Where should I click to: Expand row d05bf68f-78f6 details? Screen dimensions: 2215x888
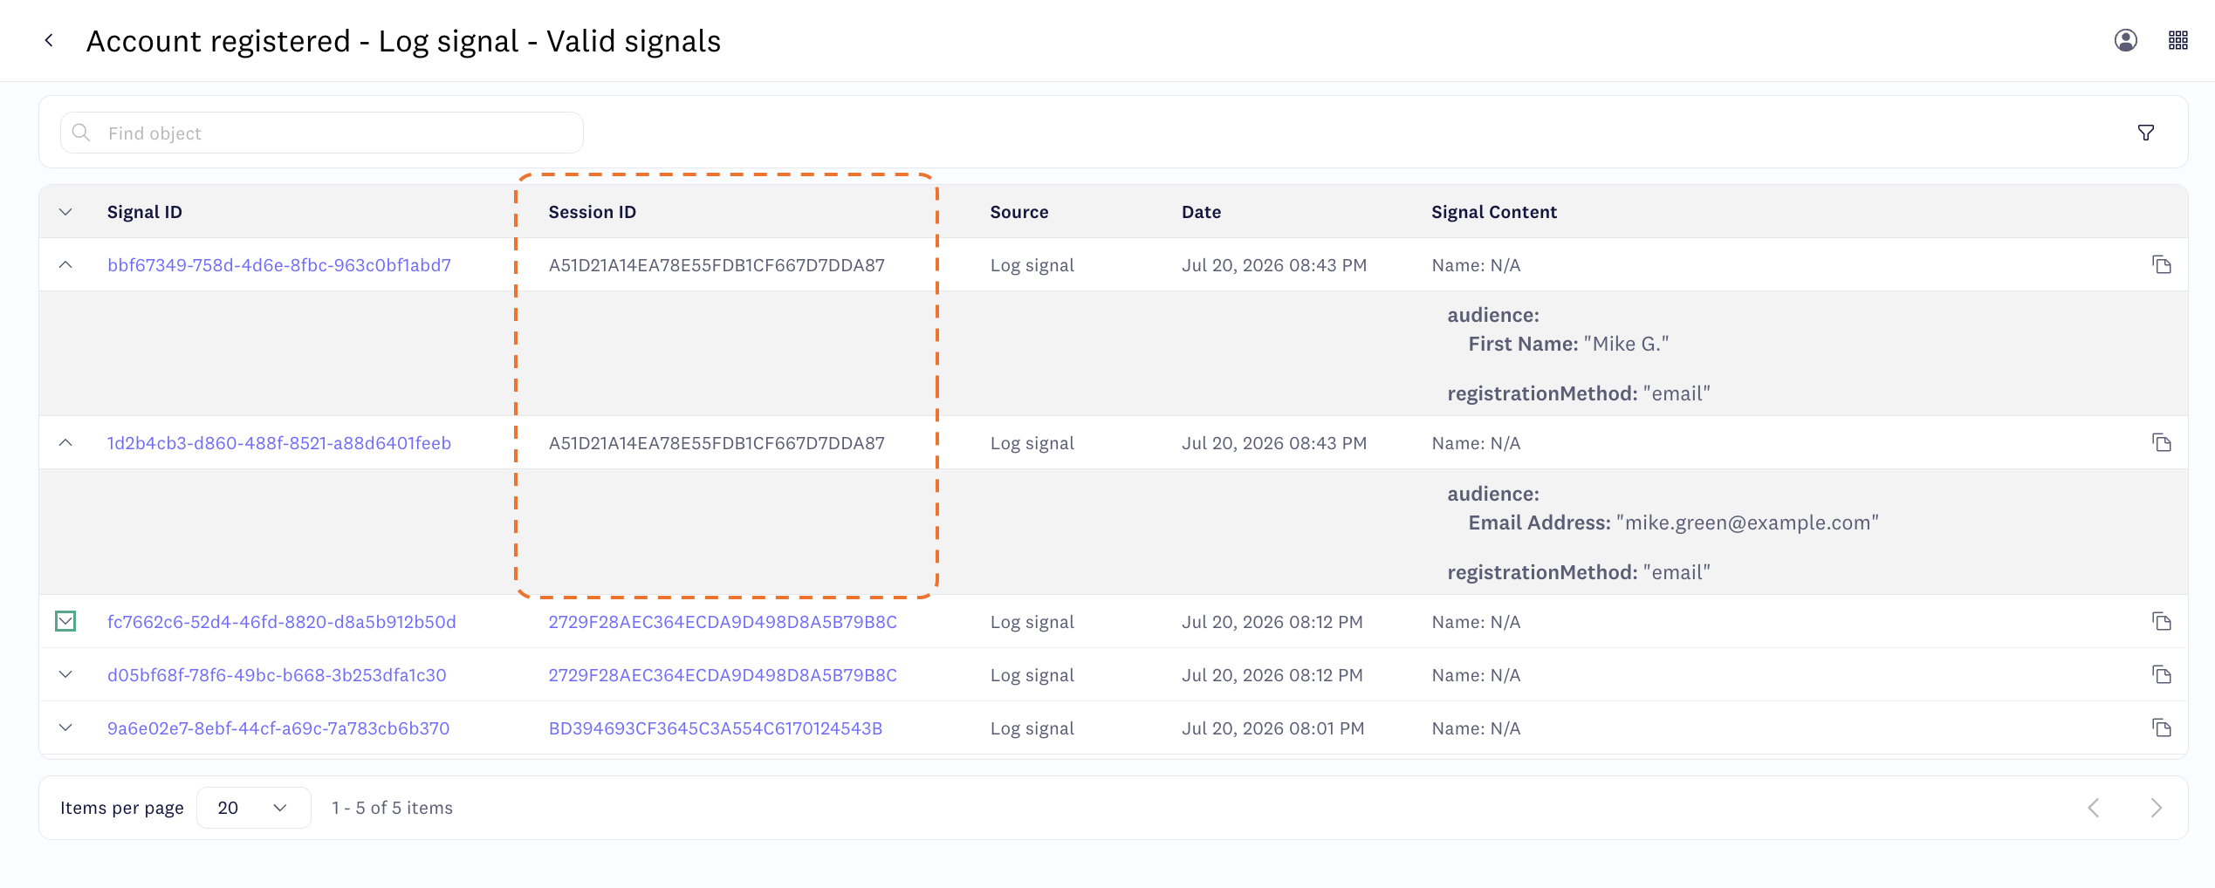coord(65,674)
